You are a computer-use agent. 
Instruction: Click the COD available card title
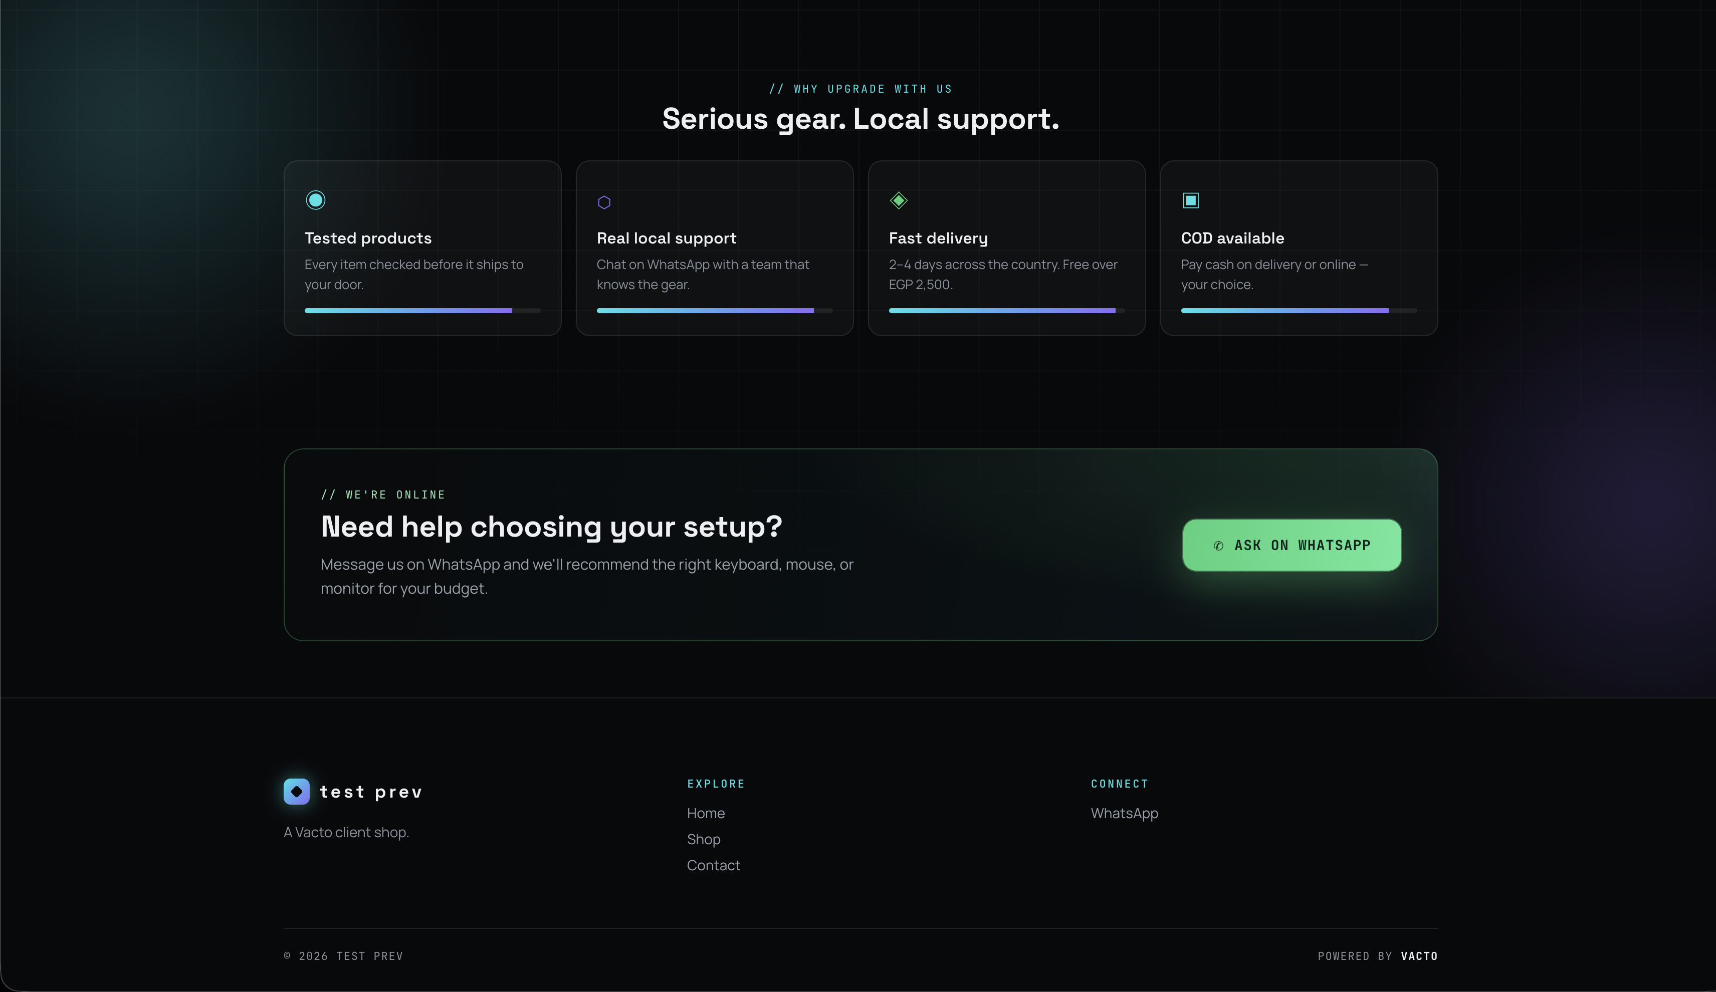click(1232, 238)
